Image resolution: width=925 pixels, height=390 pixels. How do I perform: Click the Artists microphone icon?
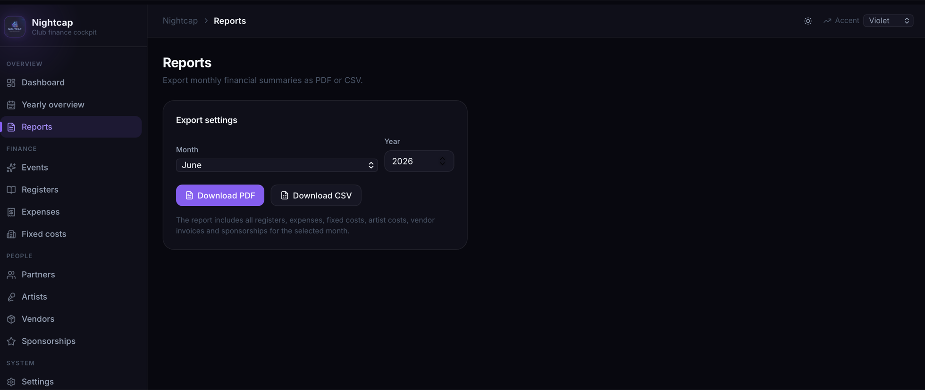(11, 296)
